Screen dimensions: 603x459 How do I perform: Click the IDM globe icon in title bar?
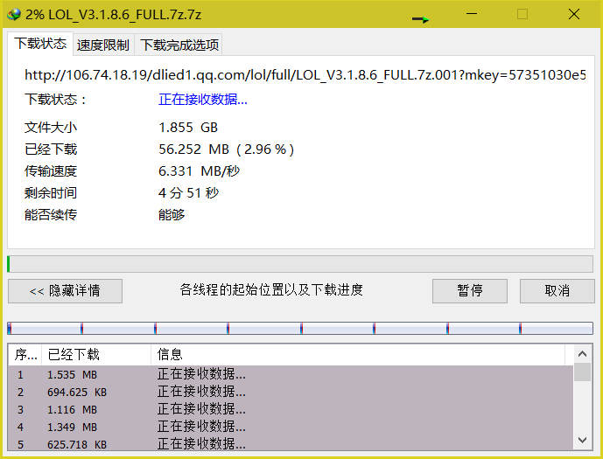click(14, 14)
